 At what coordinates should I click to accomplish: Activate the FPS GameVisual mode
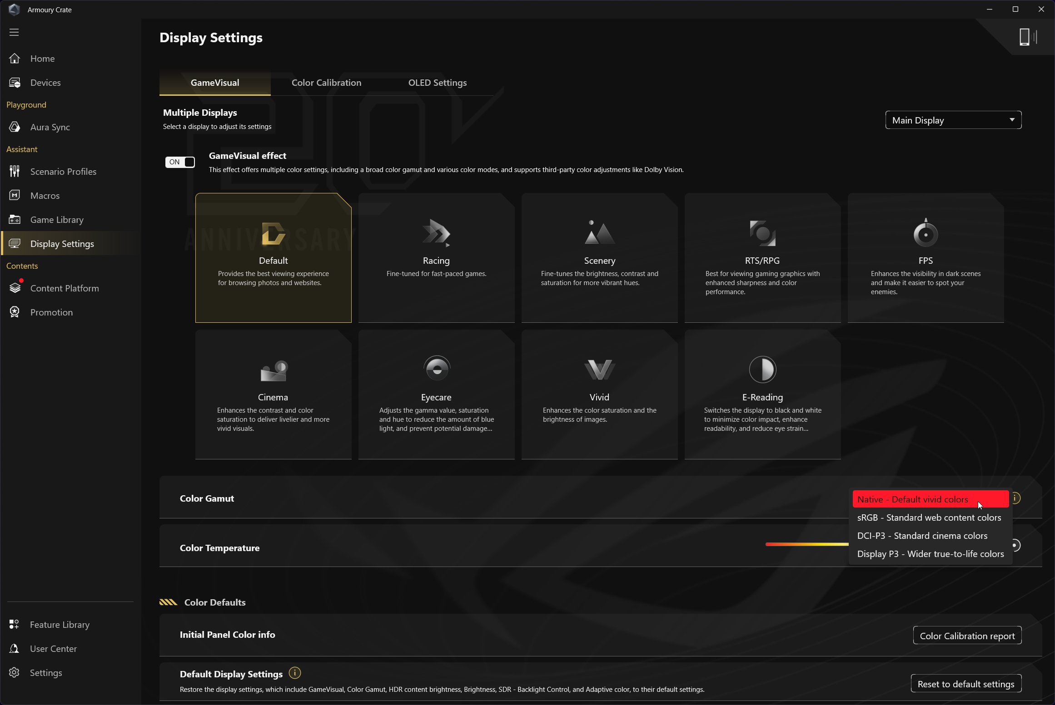926,258
